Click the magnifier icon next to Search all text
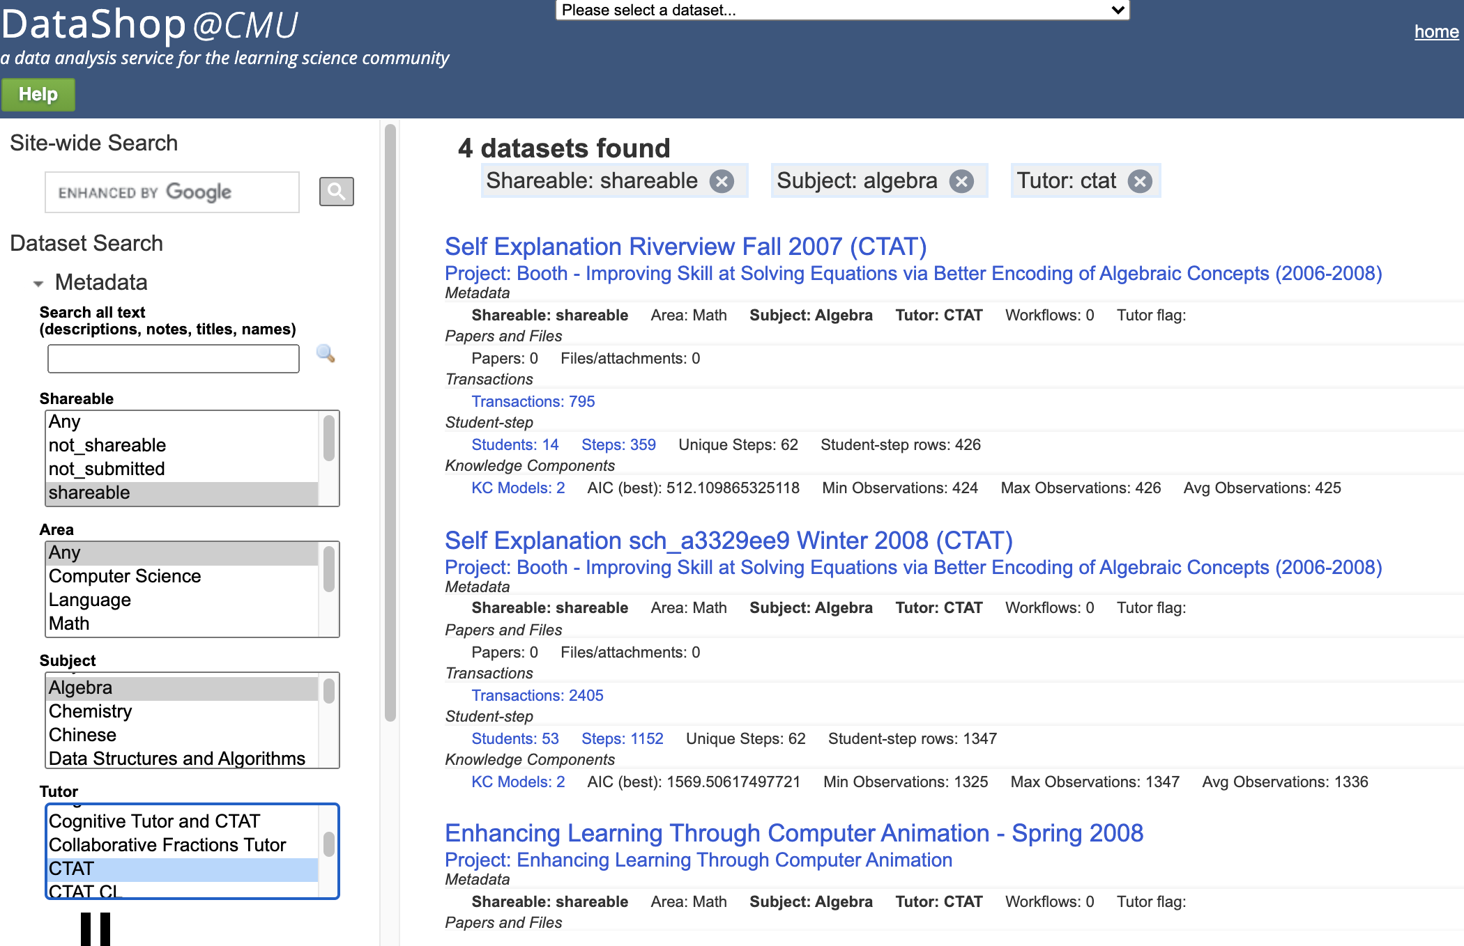1464x946 pixels. click(326, 354)
